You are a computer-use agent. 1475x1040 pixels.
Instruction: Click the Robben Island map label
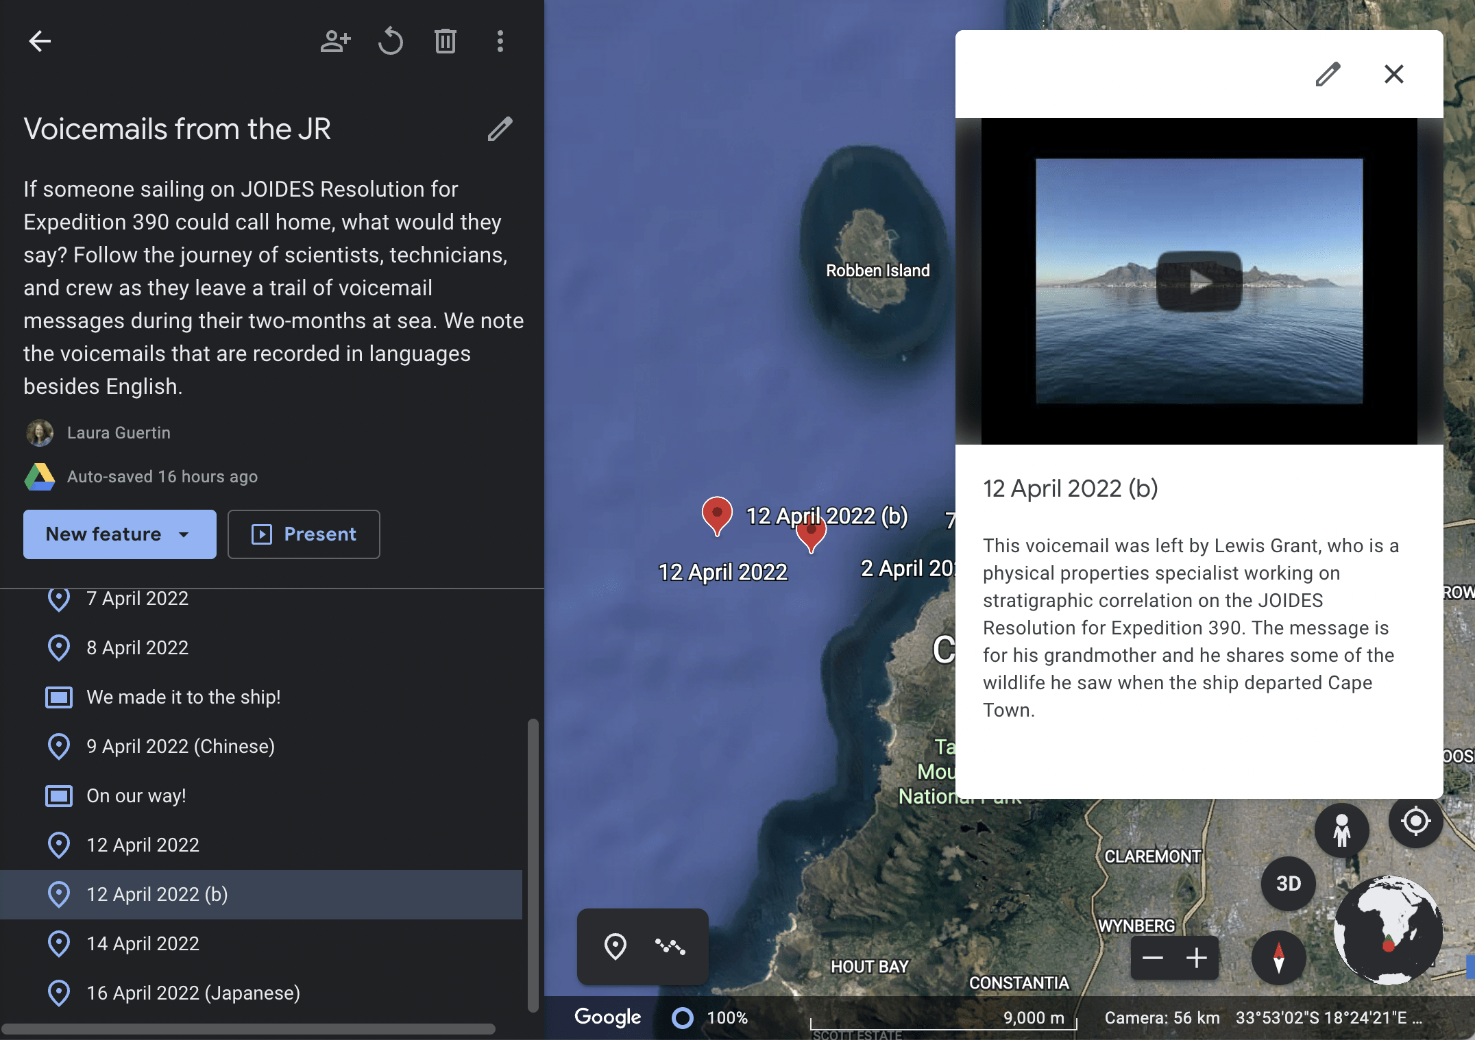(877, 271)
